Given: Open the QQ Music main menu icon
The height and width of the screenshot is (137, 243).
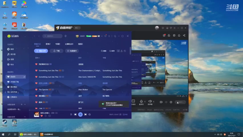Looking at the screenshot, I should coord(109,36).
